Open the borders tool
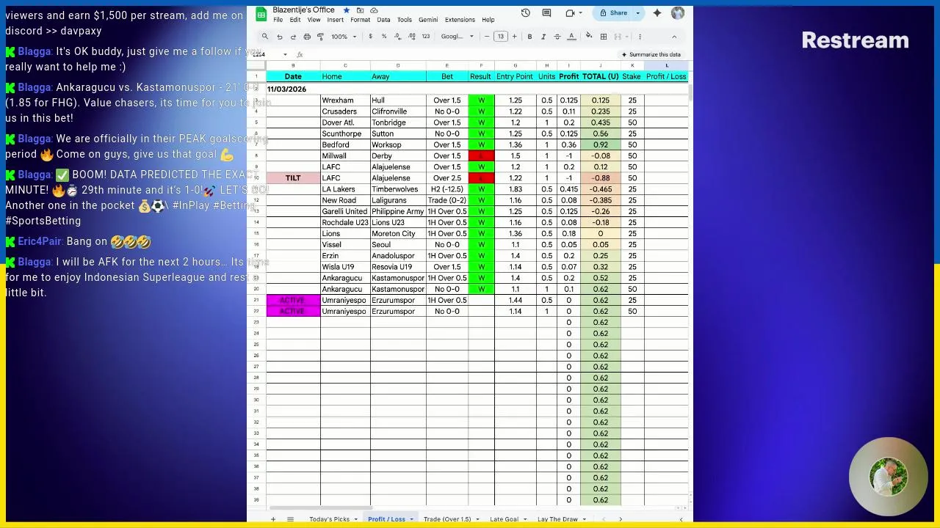This screenshot has height=528, width=940. (x=603, y=37)
